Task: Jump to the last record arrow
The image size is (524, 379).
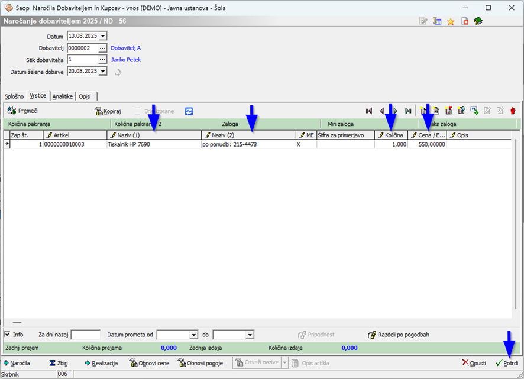Action: 408,111
